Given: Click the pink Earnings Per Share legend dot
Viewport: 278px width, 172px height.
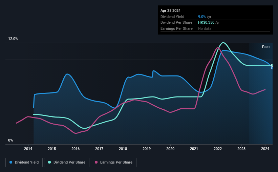Looking at the screenshot, I should coord(96,162).
